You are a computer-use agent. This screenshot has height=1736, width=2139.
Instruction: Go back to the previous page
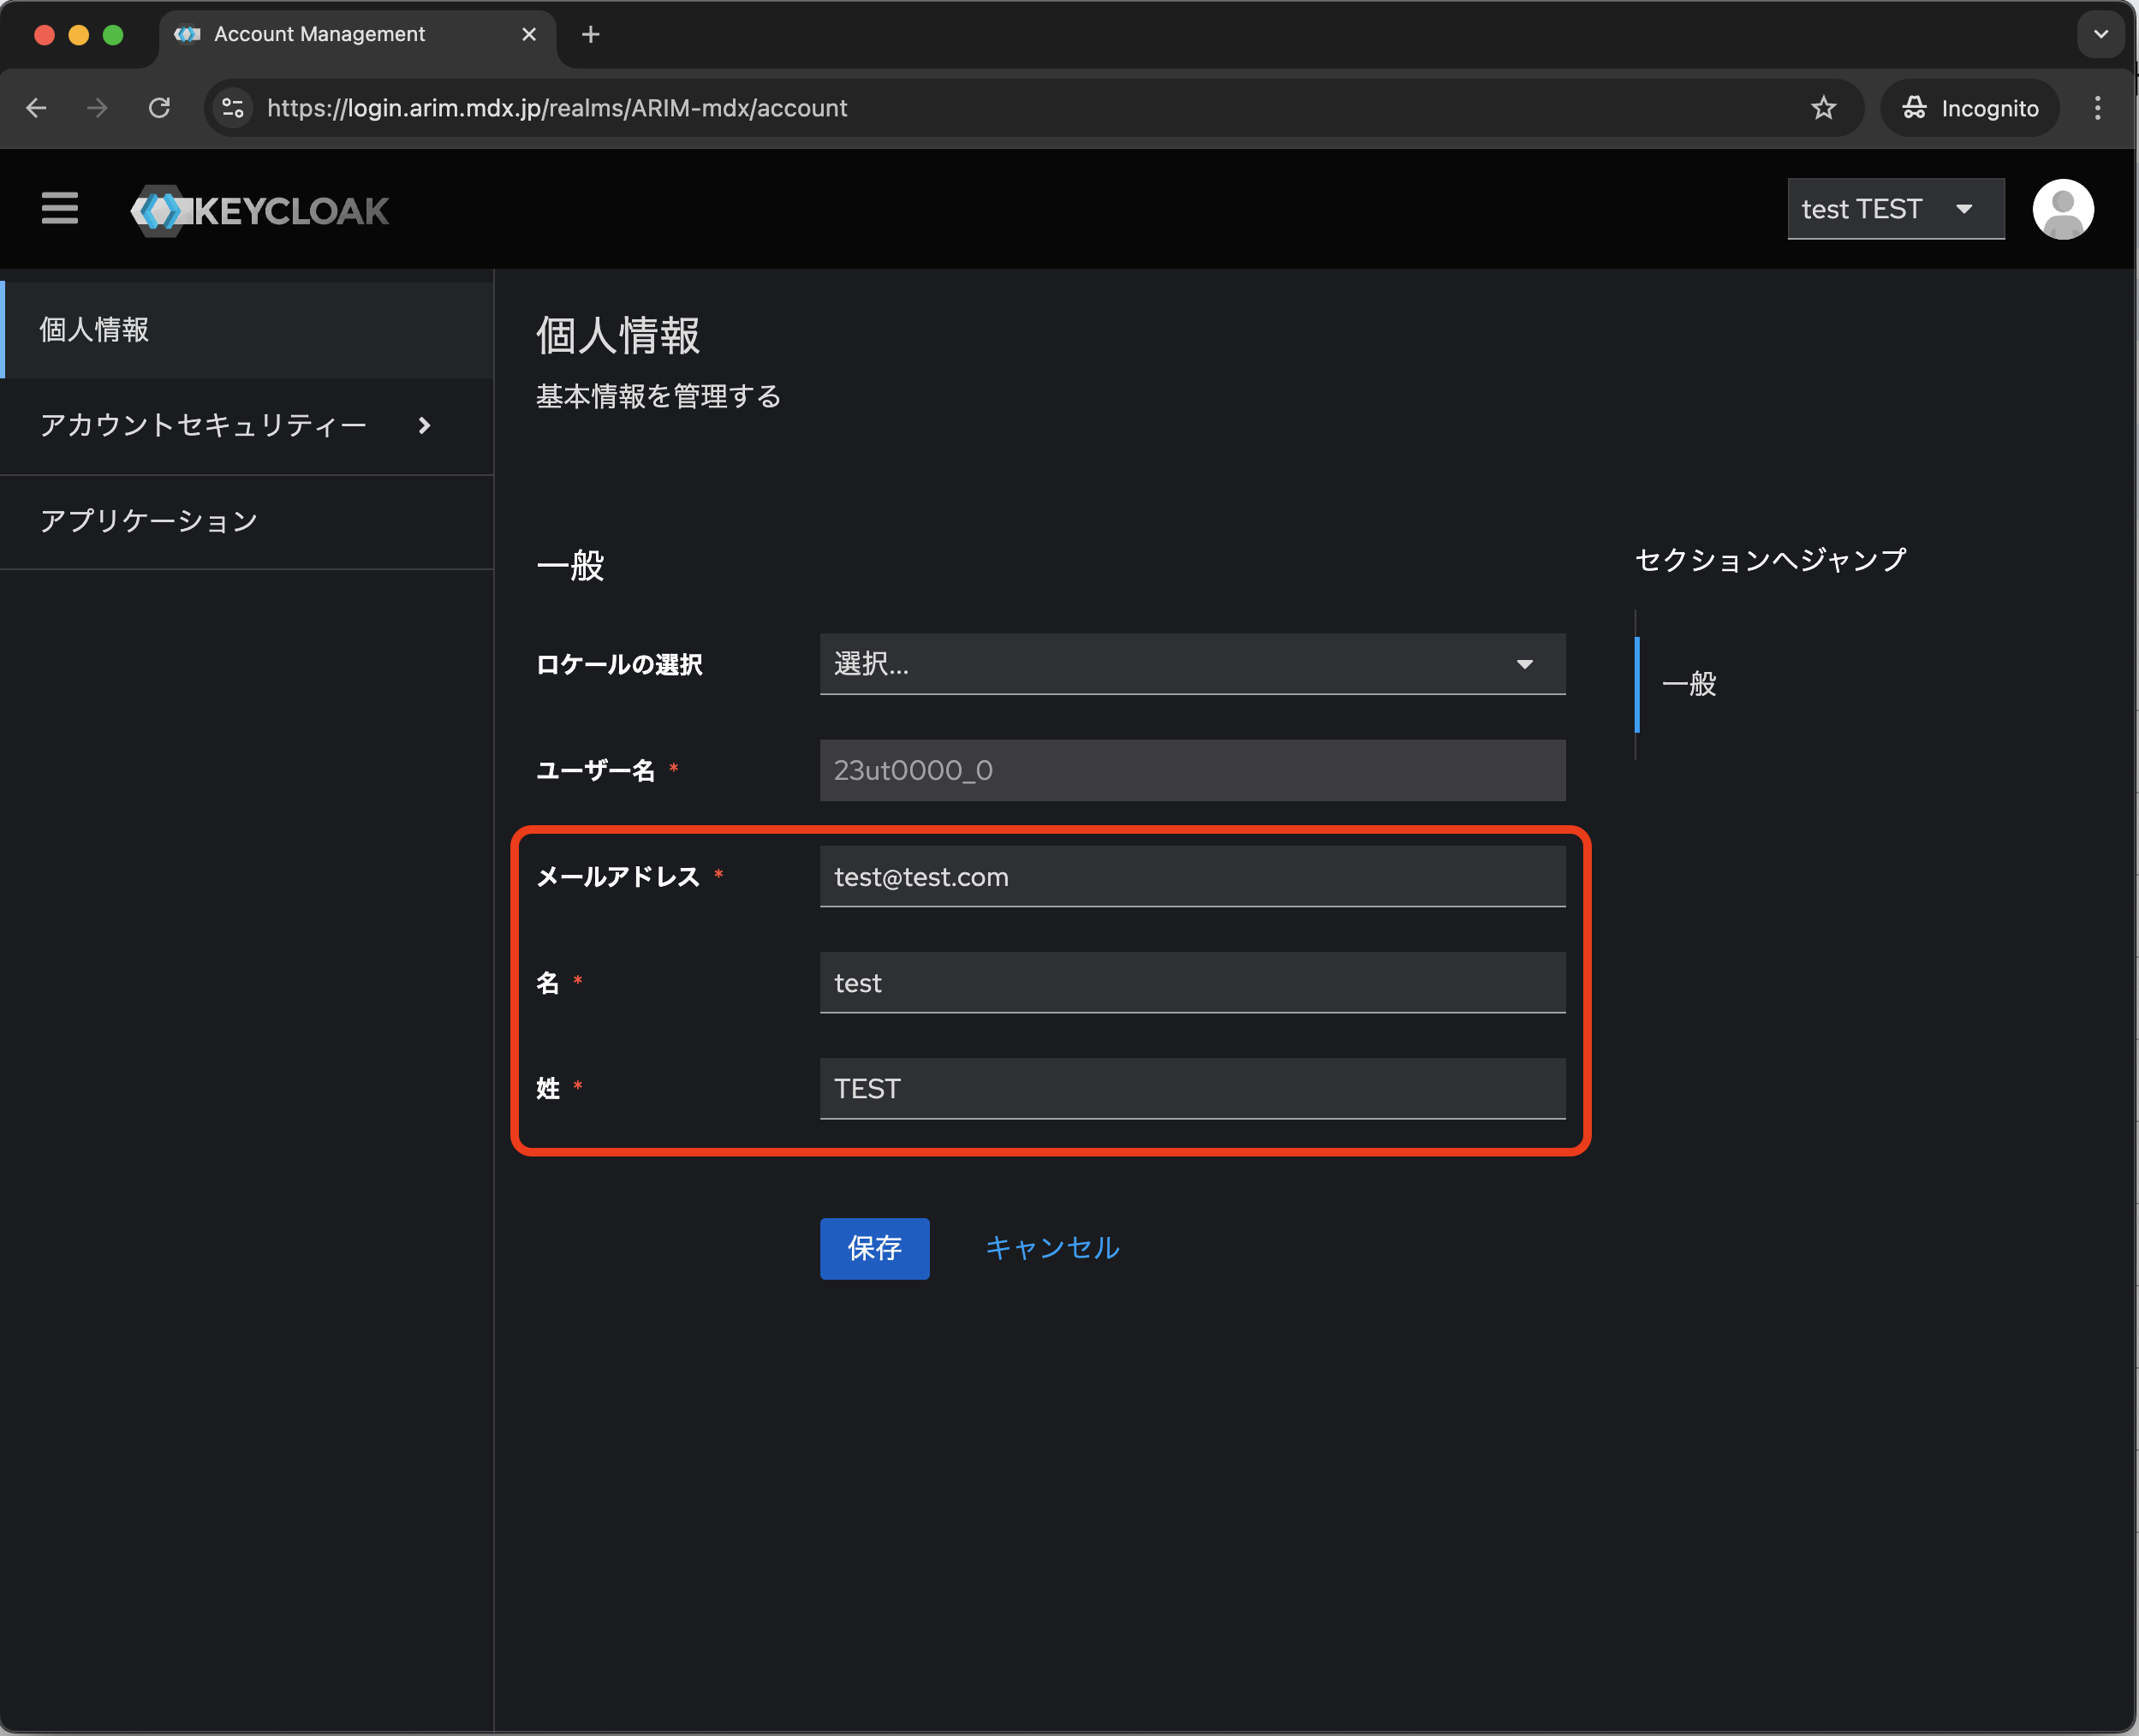click(x=37, y=108)
